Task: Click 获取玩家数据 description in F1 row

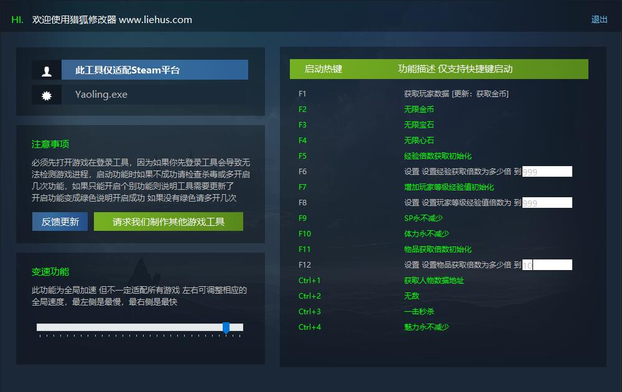Action: tap(456, 93)
